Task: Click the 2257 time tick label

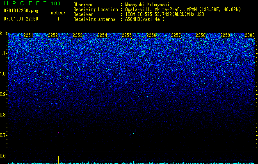Action: [x=176, y=35]
